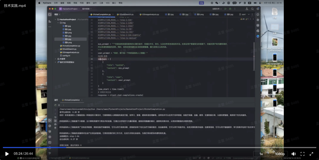319x160 pixels.
Task: Open search everywhere magnifier
Action: (252, 9)
